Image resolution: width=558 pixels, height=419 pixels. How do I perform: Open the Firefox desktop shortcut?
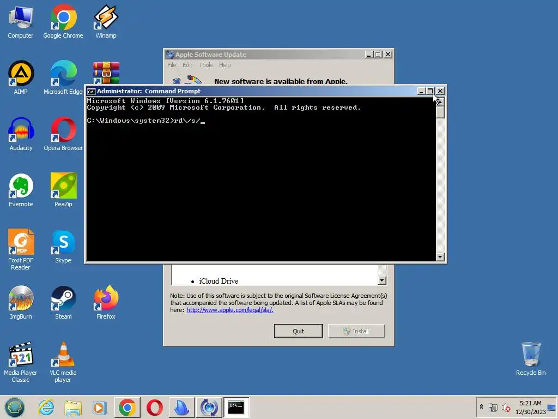[106, 302]
